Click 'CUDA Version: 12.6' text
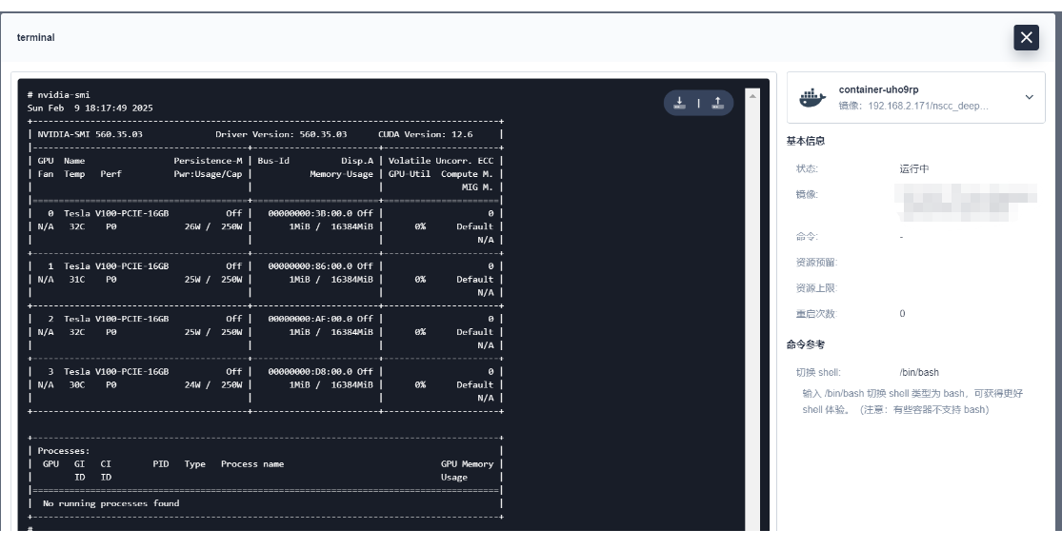Screen dimensions: 1062x549 [x=426, y=134]
